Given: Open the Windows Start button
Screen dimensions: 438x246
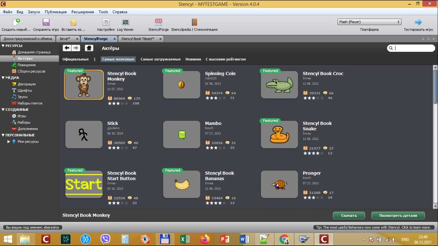Looking at the screenshot, I should pyautogui.click(x=8, y=239).
